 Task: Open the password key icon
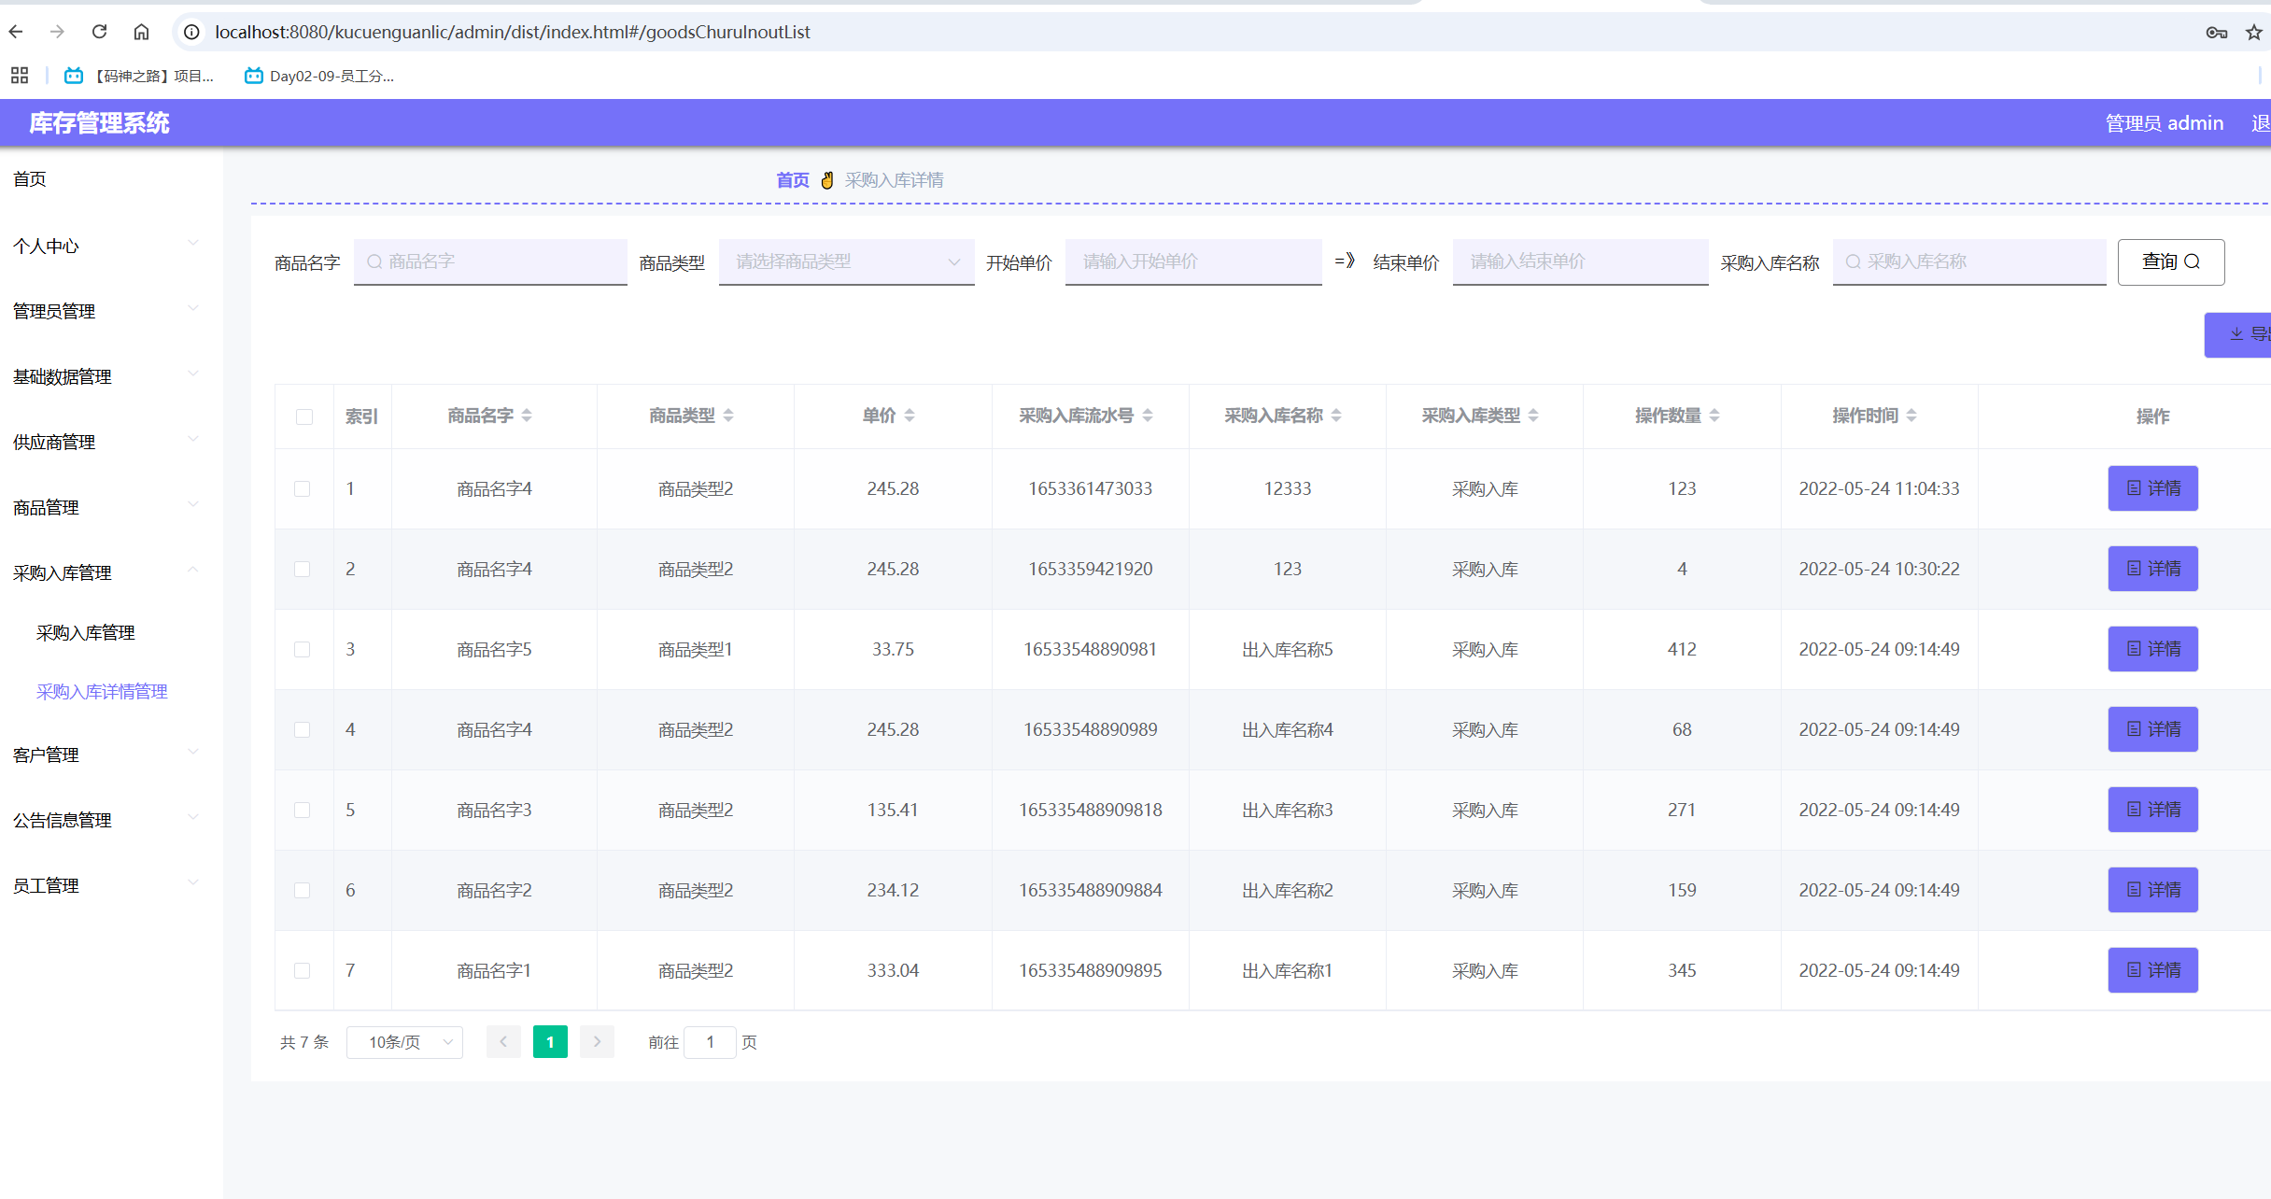point(2217,33)
